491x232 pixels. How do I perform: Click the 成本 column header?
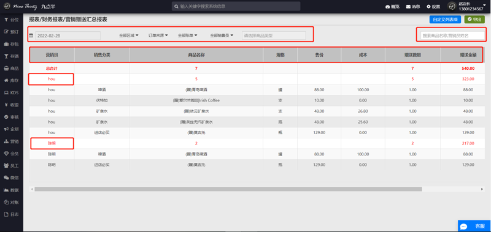(363, 54)
